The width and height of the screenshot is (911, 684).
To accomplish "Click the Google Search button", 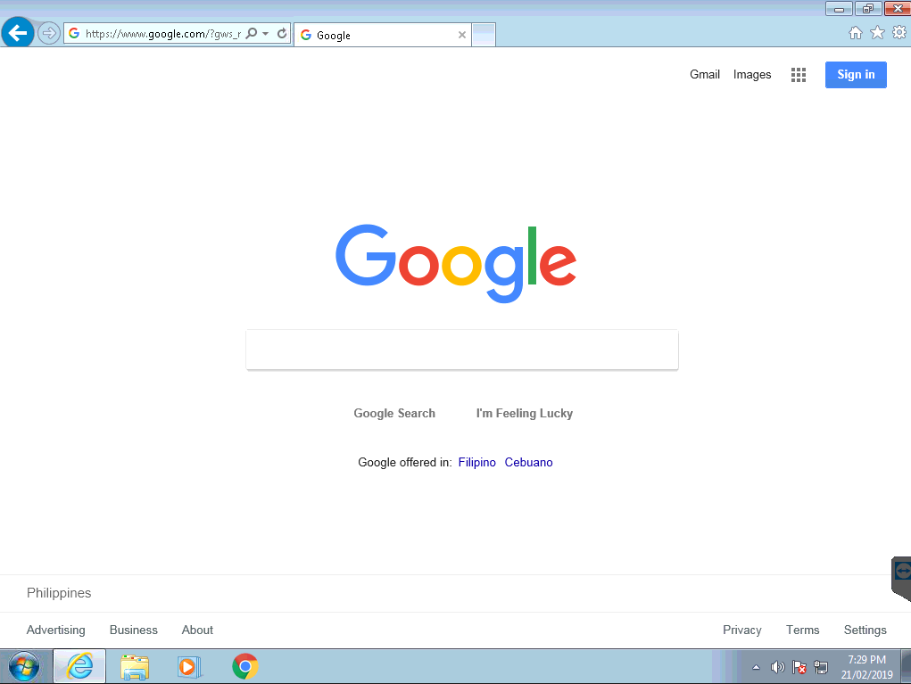I will 394,414.
